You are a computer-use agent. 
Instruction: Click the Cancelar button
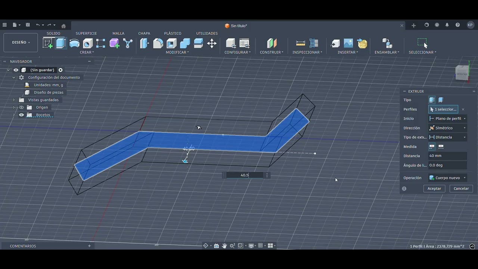tap(461, 189)
